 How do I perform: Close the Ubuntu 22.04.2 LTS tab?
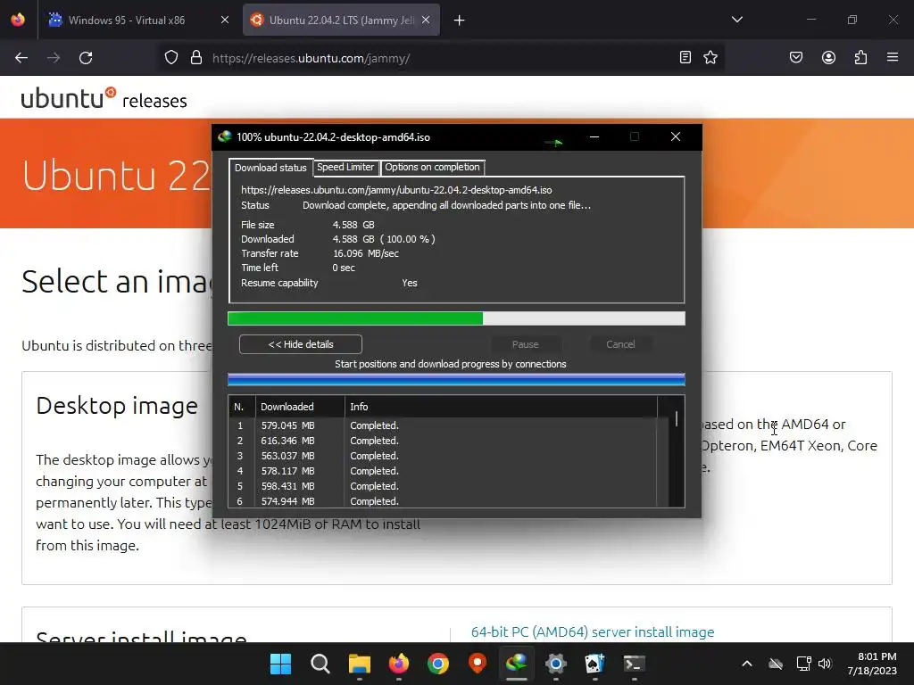pyautogui.click(x=426, y=20)
